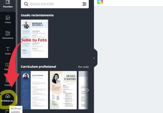The image size is (163, 113).
Task: Click the Usado recientemente heading
Action: [37, 15]
